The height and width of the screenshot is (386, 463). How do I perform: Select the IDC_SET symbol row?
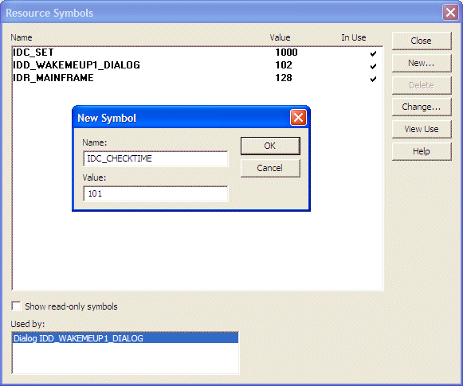198,53
